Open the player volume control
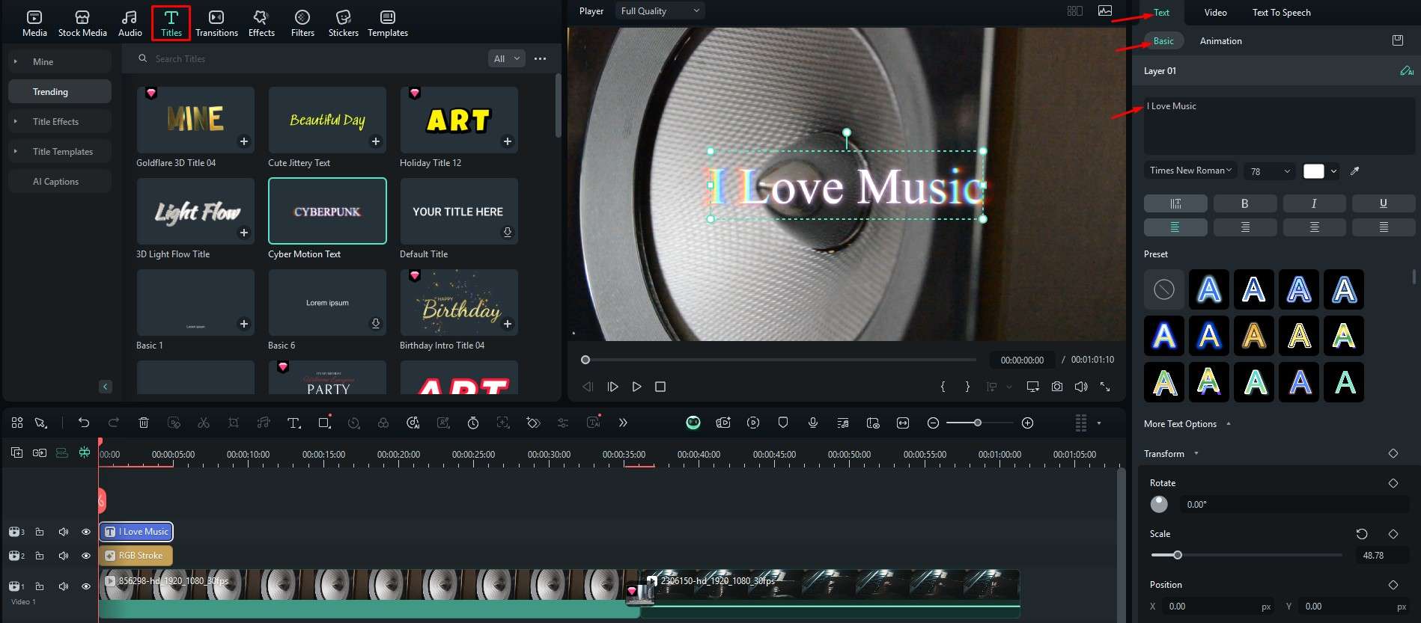The width and height of the screenshot is (1421, 623). coord(1081,387)
